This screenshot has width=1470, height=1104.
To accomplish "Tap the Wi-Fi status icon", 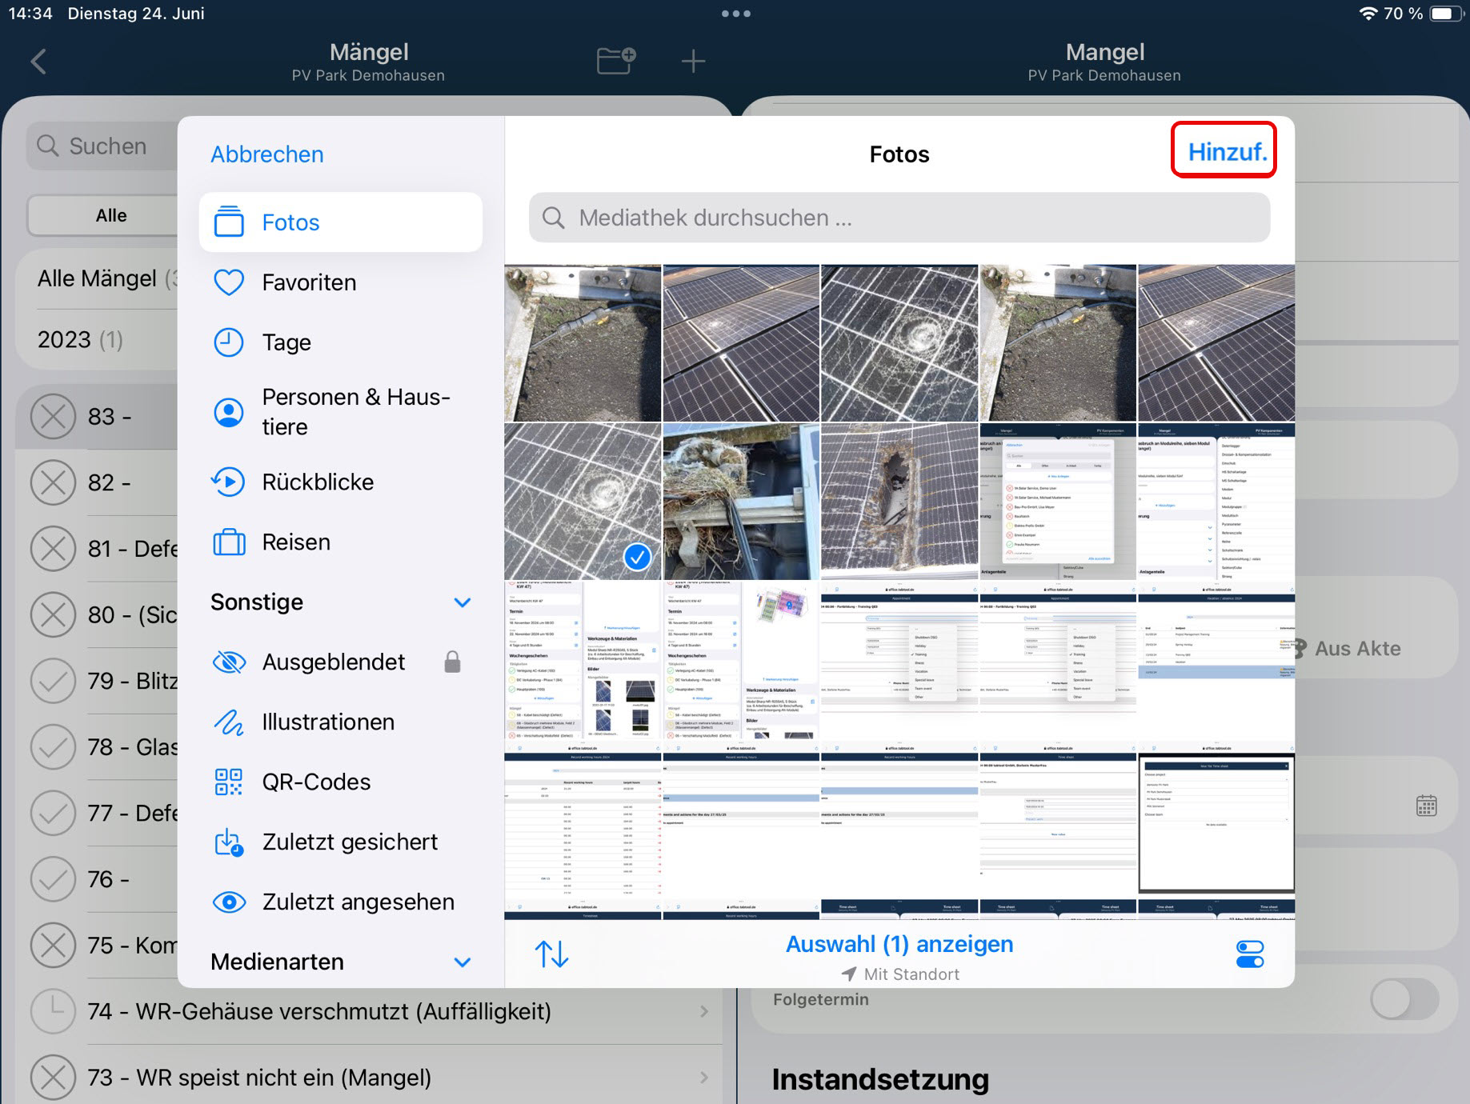I will point(1368,14).
